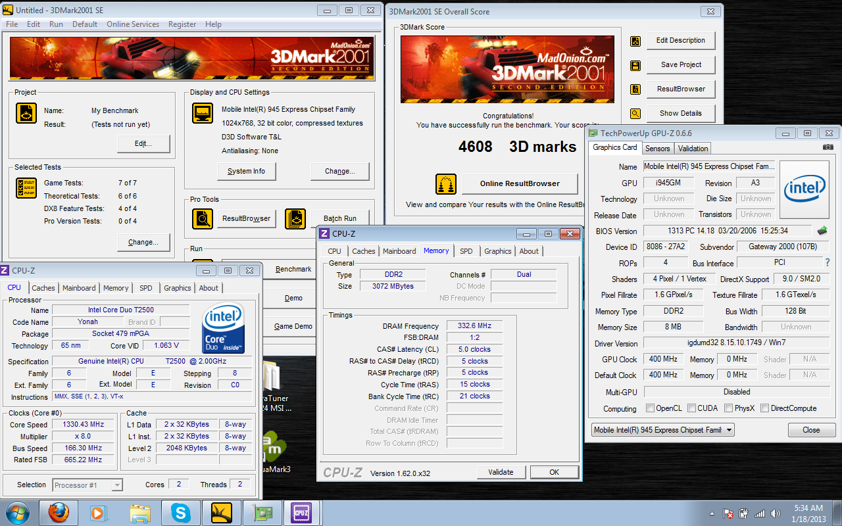
Task: Open Skype from the taskbar
Action: 180,513
